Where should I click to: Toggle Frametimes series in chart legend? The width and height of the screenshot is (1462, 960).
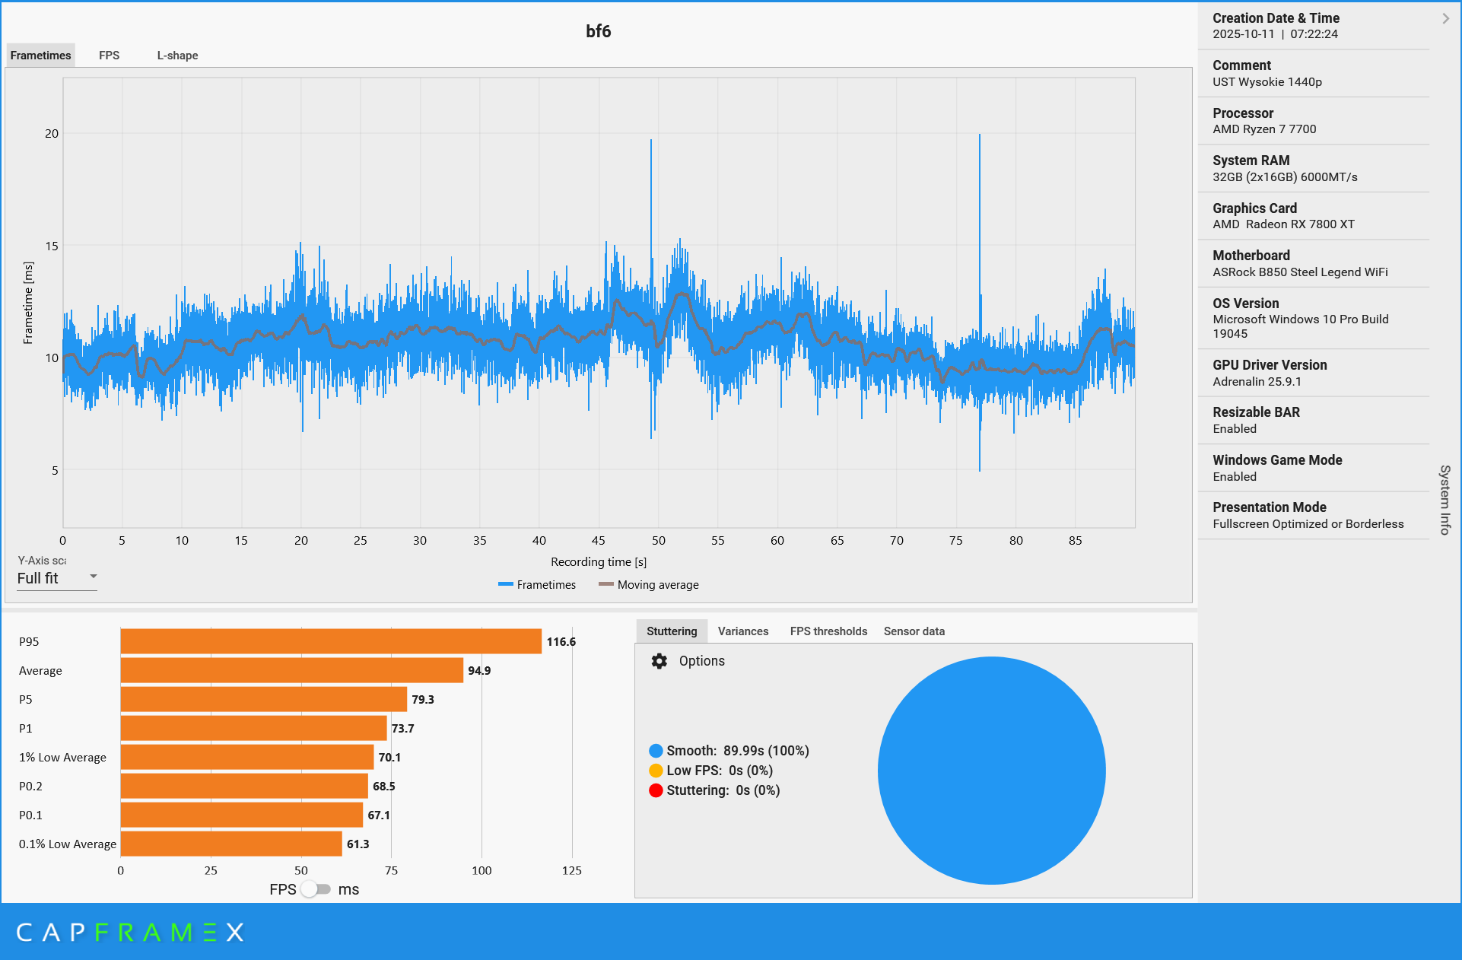coord(537,585)
